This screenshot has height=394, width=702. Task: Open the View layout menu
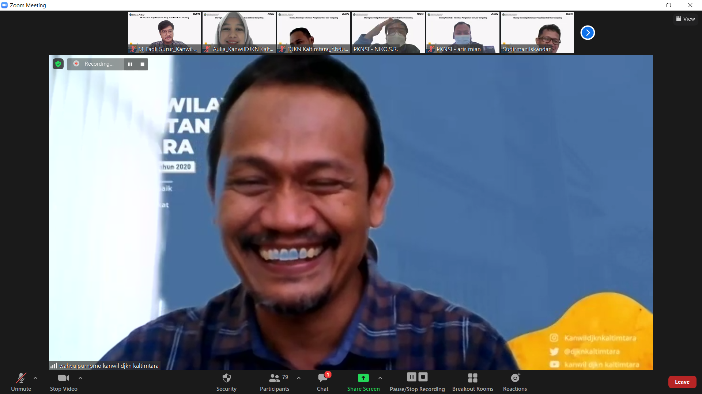point(686,19)
